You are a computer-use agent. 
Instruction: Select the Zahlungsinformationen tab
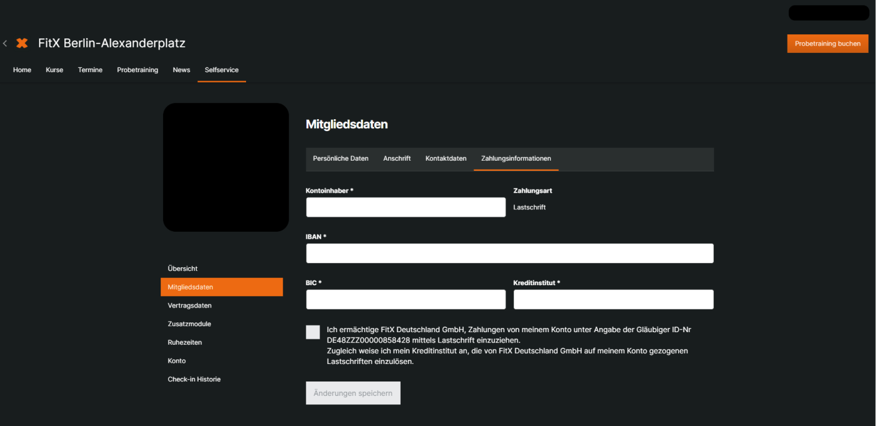pyautogui.click(x=516, y=159)
